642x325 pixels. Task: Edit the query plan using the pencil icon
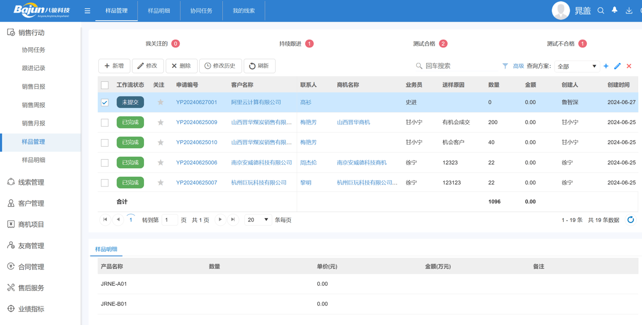point(617,66)
